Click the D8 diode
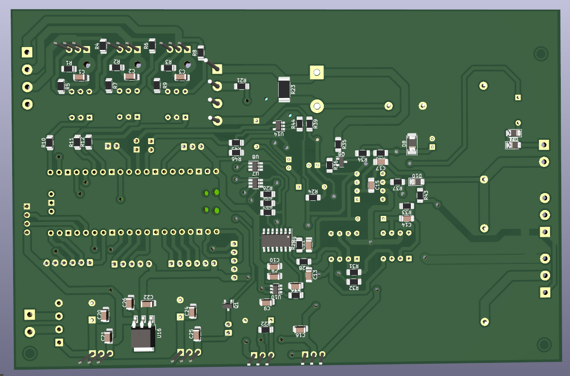Screen dimensions: 570x376 [412, 144]
